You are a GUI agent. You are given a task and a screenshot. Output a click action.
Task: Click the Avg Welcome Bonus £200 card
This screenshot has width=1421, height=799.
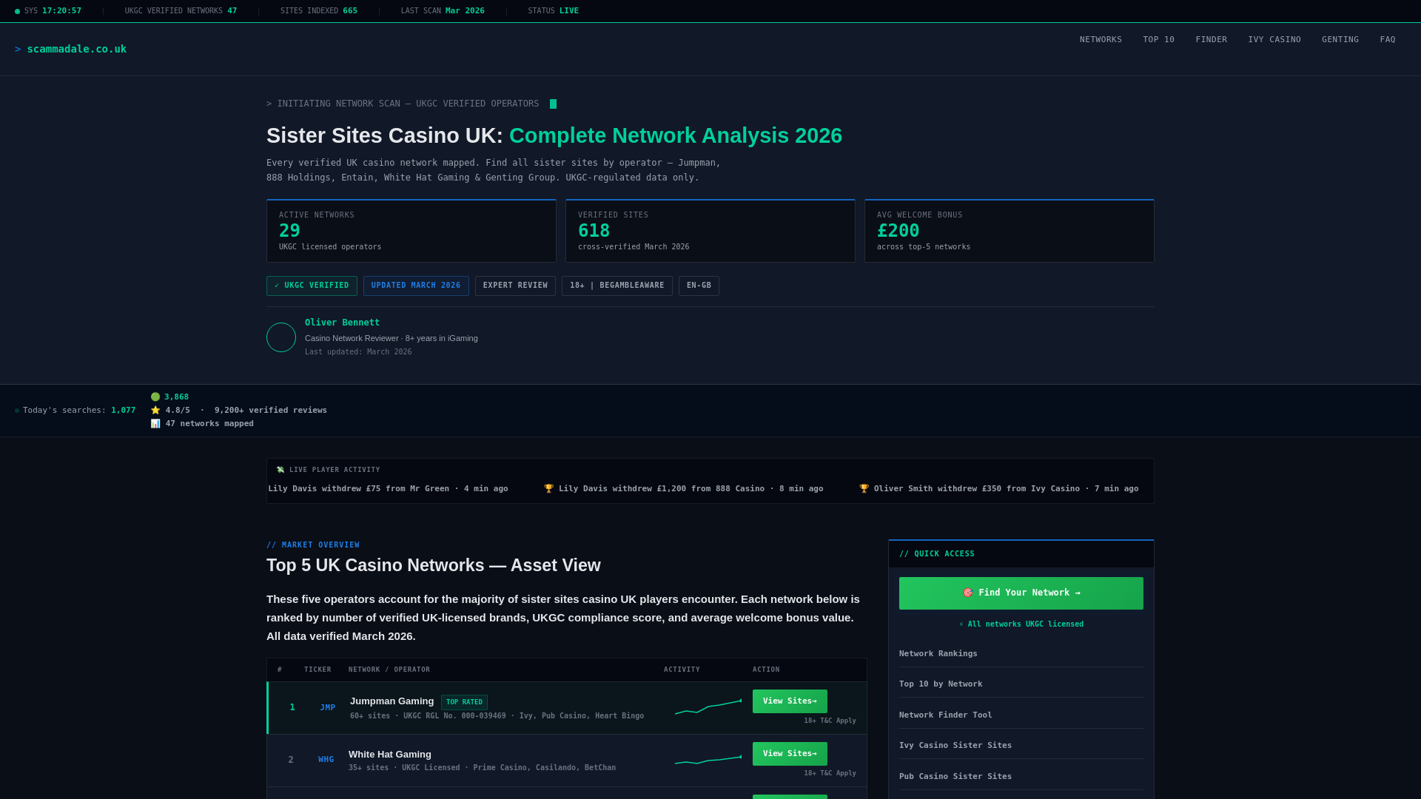point(1010,231)
